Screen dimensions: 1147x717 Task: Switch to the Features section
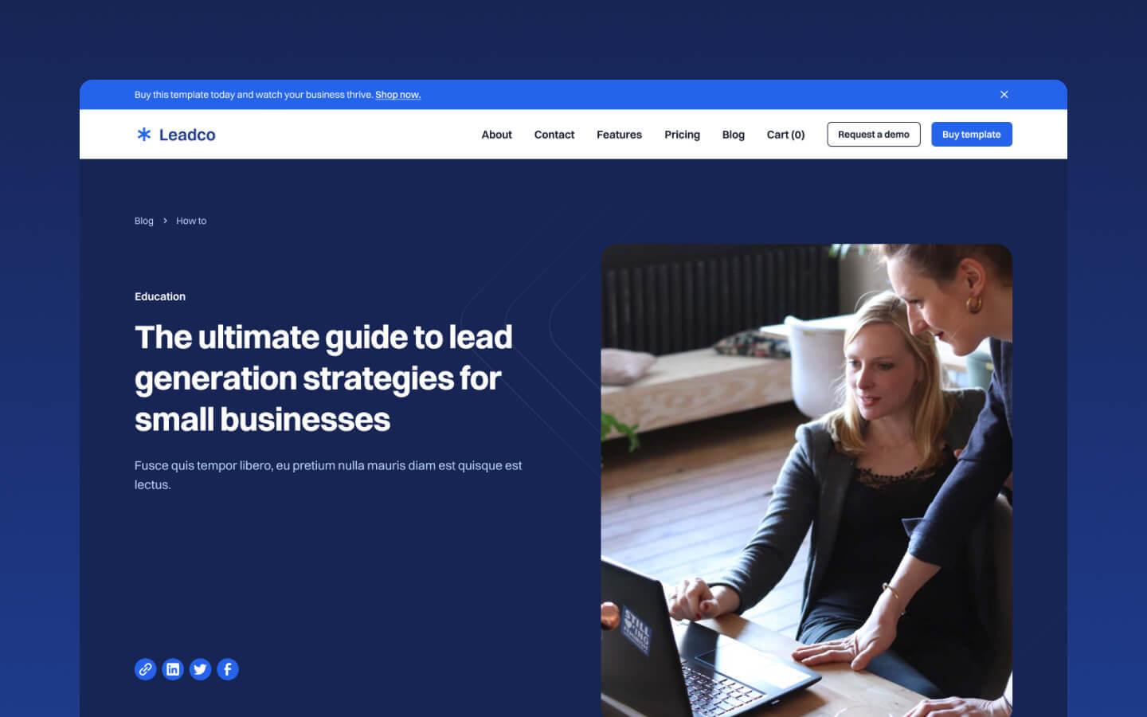[619, 135]
